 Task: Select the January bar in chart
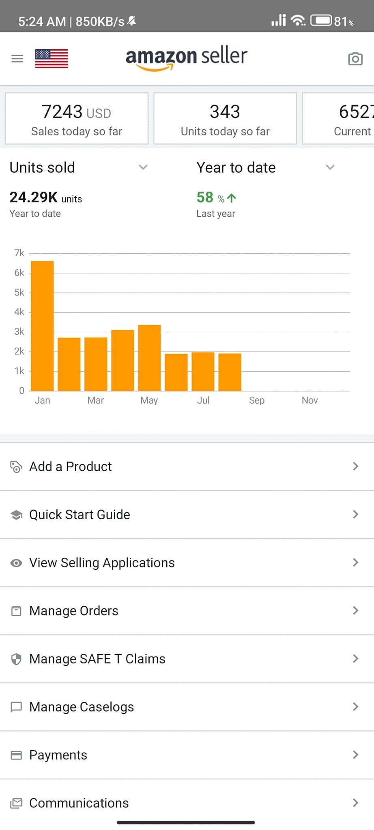[x=43, y=326]
